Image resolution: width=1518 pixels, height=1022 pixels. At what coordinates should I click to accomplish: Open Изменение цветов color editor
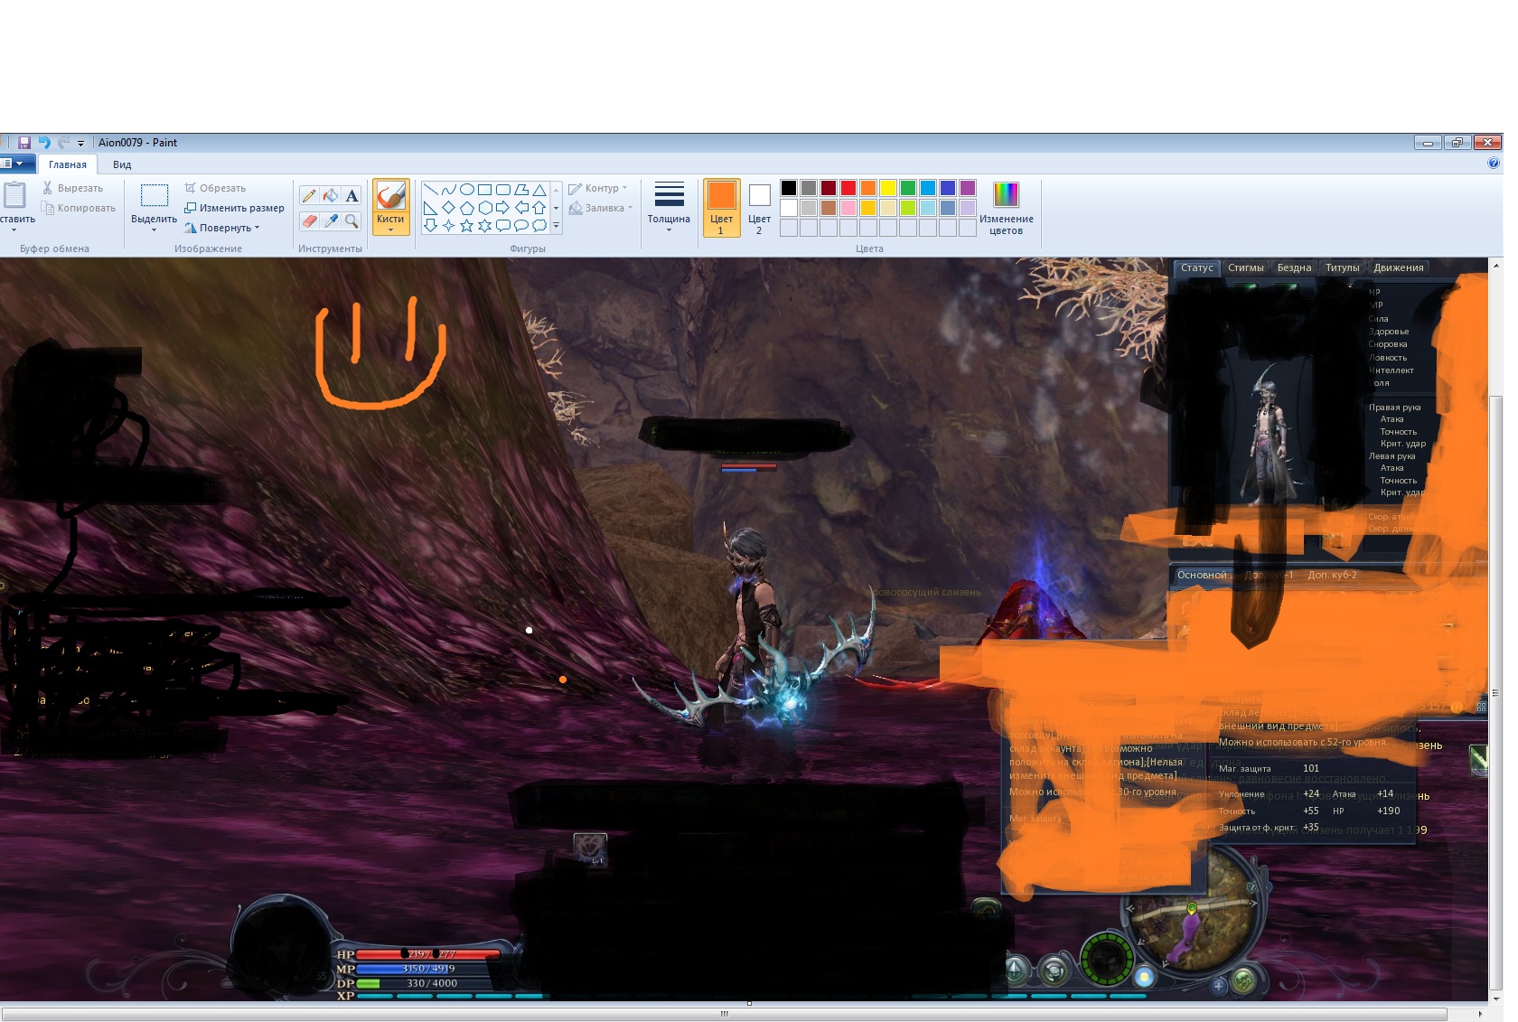(x=1006, y=209)
